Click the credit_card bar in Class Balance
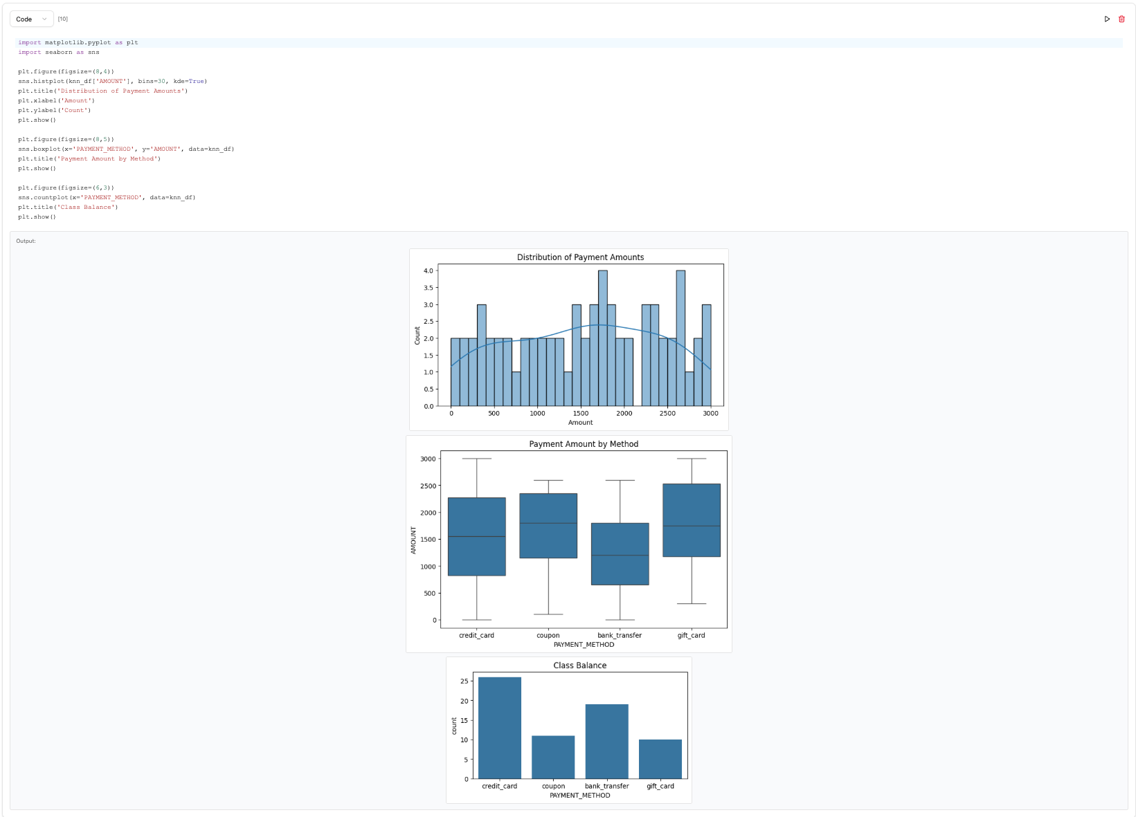 pyautogui.click(x=499, y=728)
